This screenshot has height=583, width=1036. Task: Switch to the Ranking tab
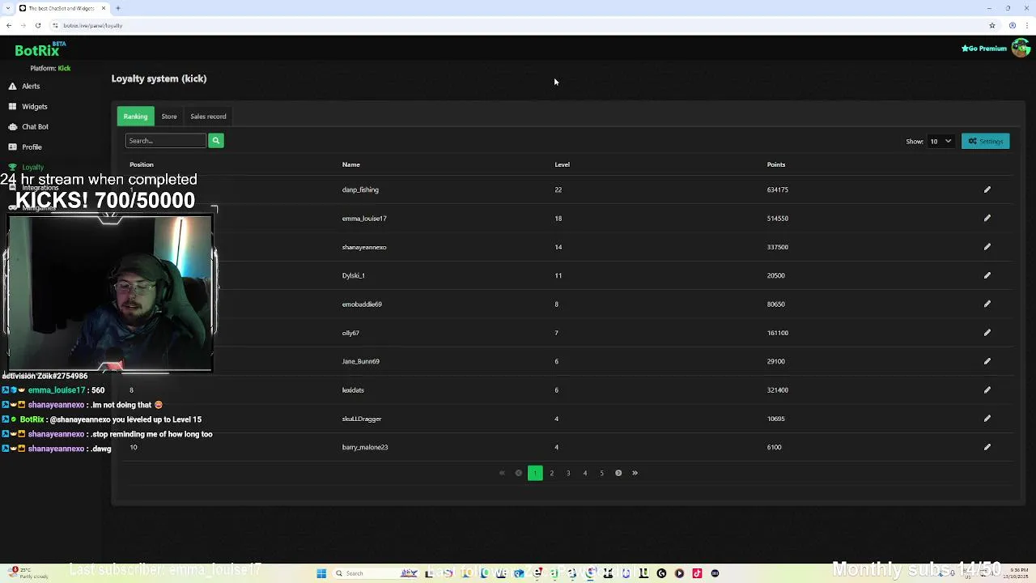(x=135, y=117)
